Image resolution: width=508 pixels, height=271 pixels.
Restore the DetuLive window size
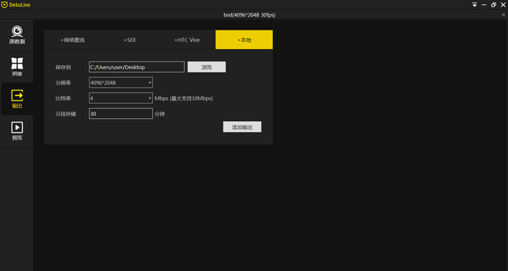pyautogui.click(x=493, y=5)
